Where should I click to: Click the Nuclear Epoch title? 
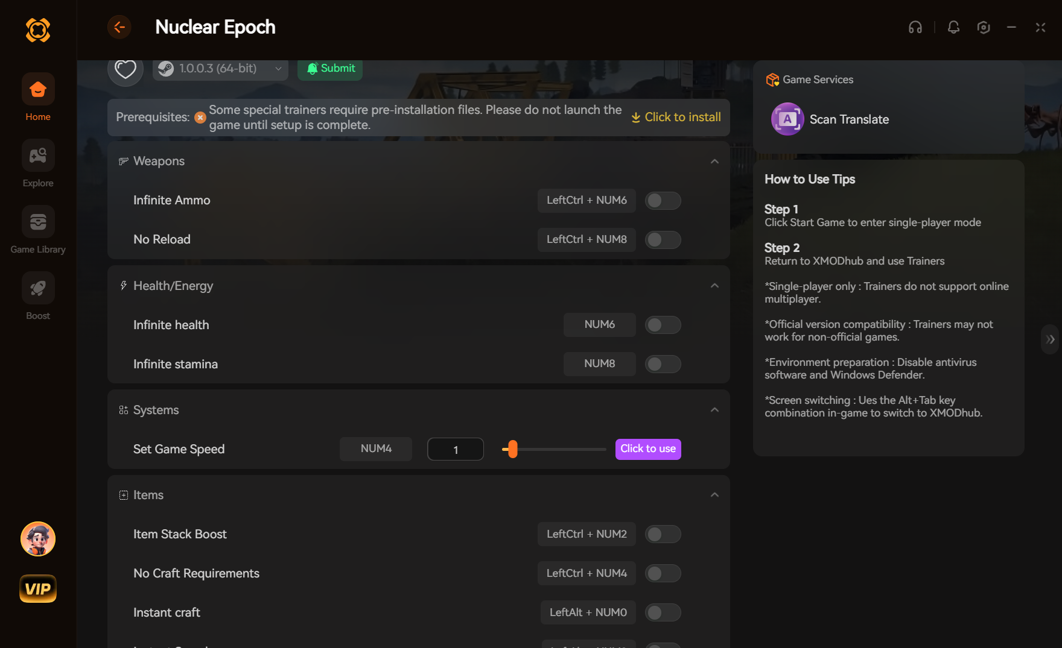pos(215,27)
